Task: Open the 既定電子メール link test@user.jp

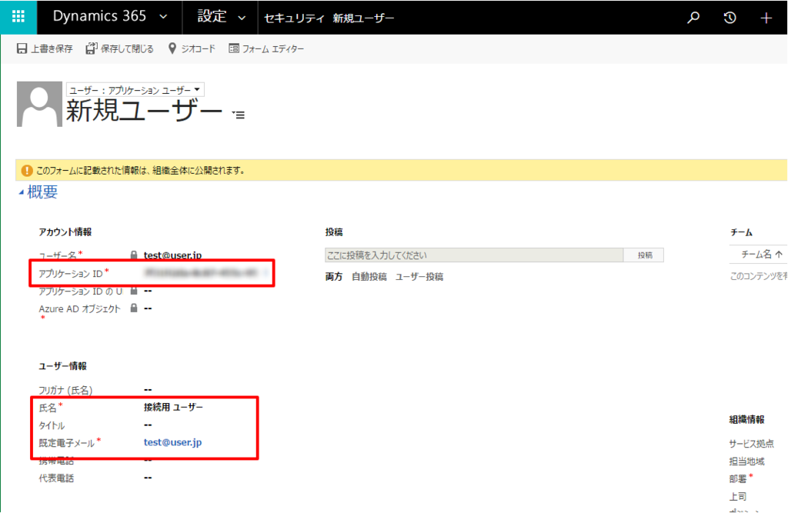Action: coord(173,442)
